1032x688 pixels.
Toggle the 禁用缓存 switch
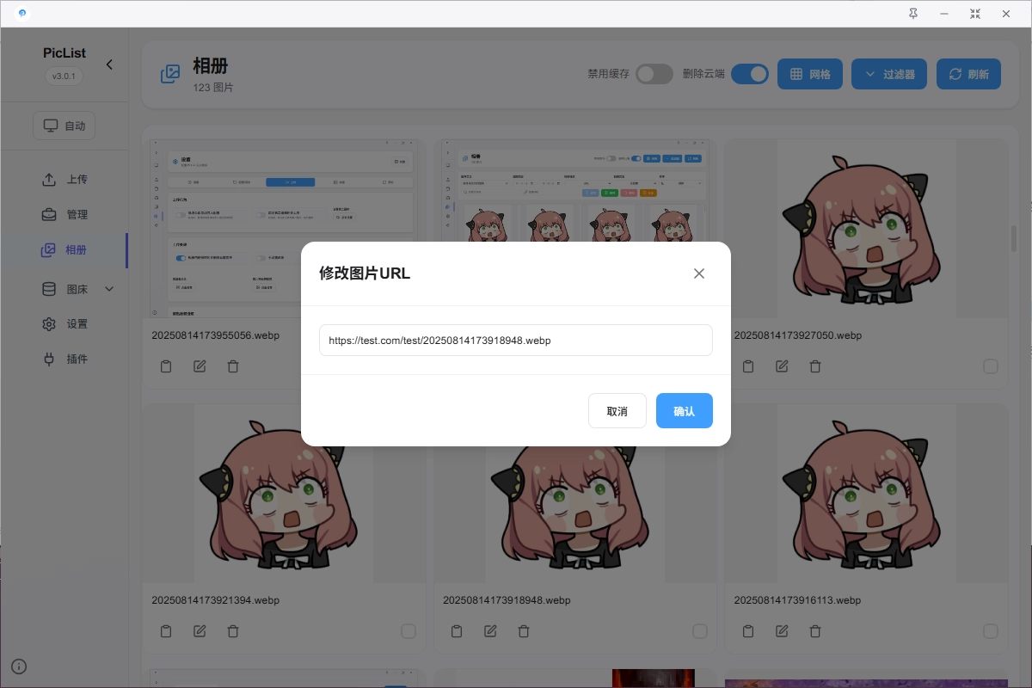654,74
